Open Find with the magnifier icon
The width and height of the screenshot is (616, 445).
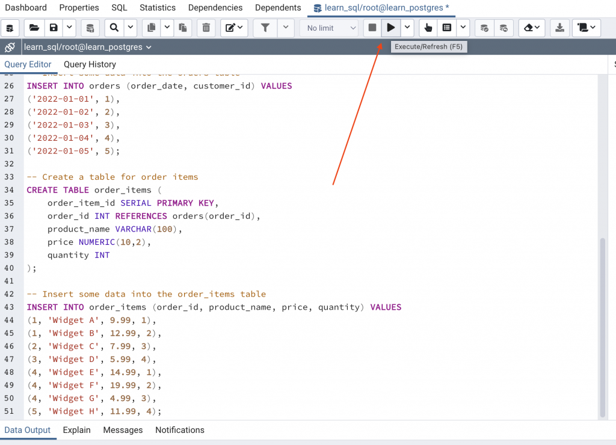click(114, 28)
